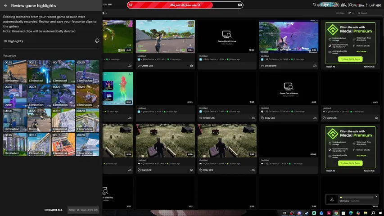Cloud upload icon on 21 MB clip card
This screenshot has height=216, width=384.
point(253,118)
